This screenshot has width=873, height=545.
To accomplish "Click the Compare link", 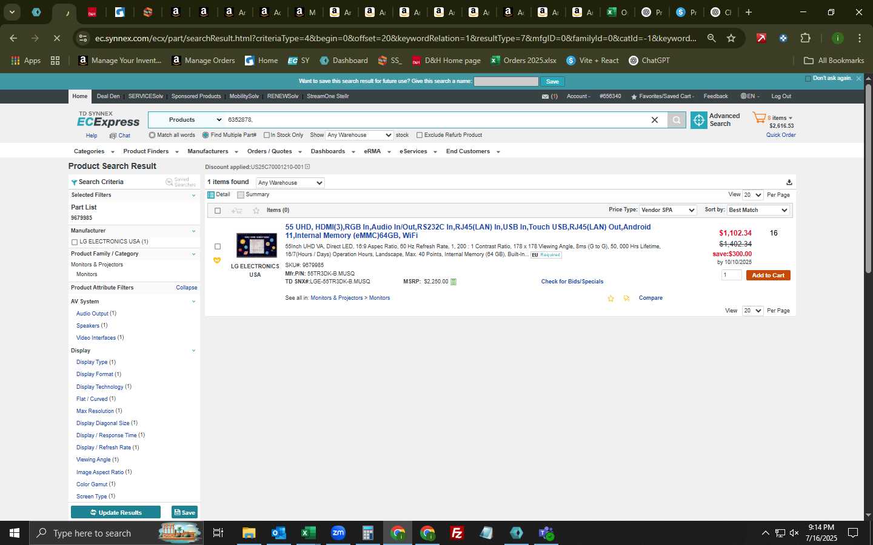I will click(x=651, y=298).
